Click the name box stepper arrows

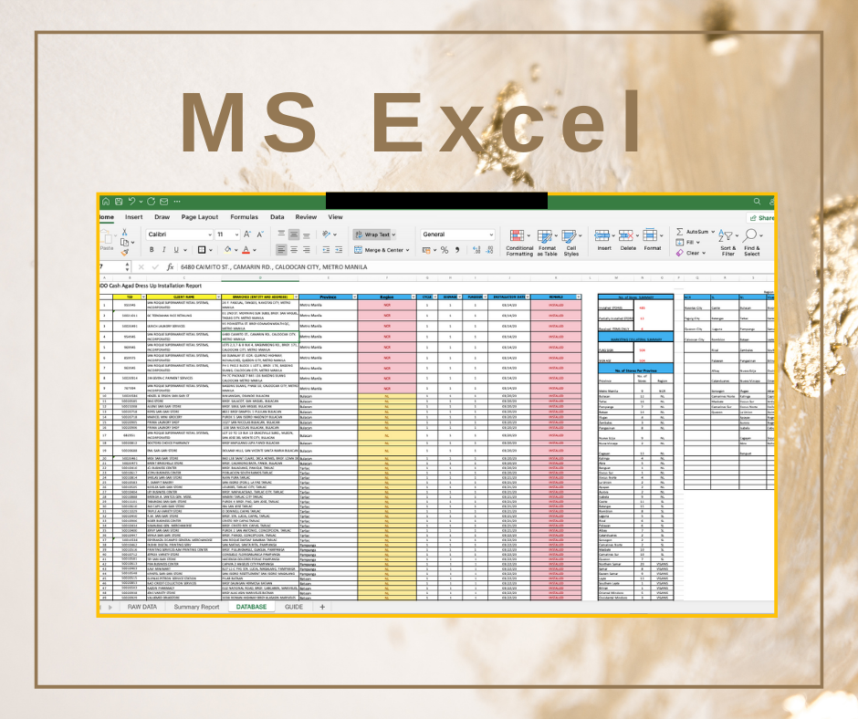[128, 267]
